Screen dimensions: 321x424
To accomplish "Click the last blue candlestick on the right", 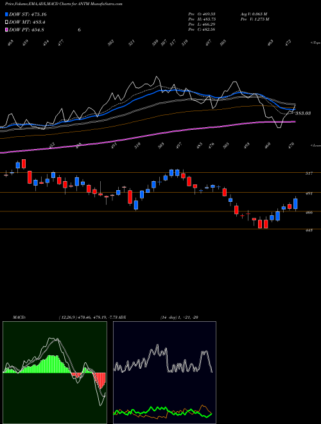I will (x=295, y=204).
